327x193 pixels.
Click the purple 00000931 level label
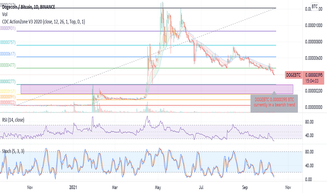pos(8,28)
